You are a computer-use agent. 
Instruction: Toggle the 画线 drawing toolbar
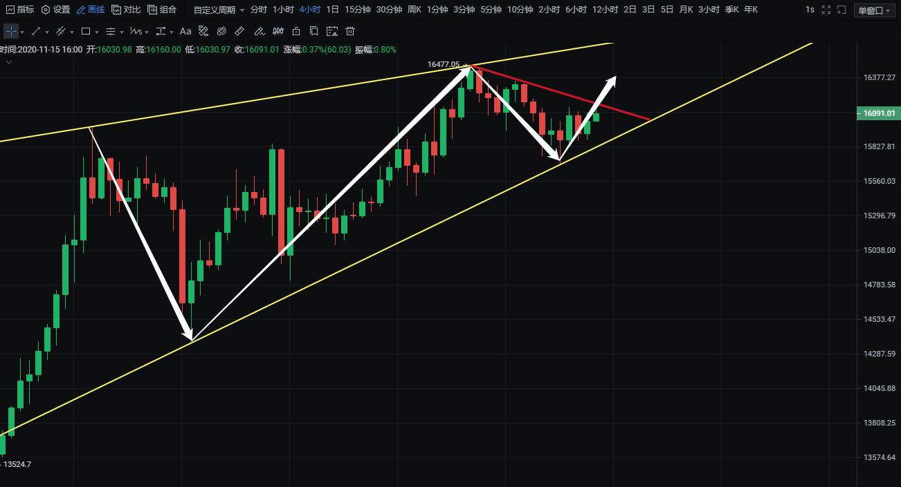[x=90, y=10]
